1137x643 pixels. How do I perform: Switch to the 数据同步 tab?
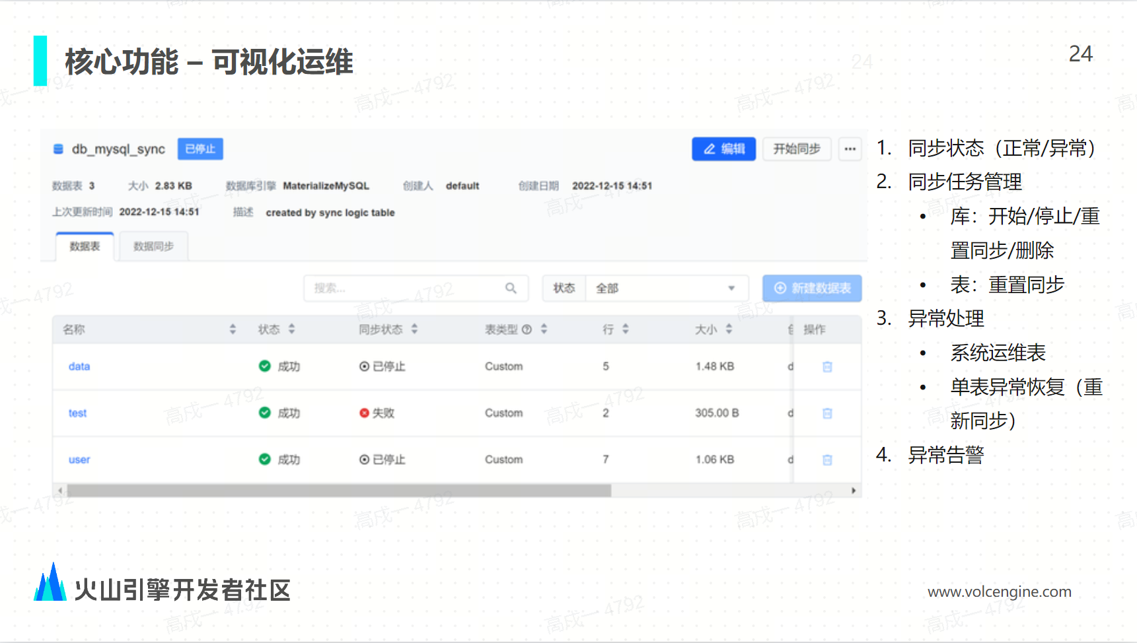pos(153,247)
